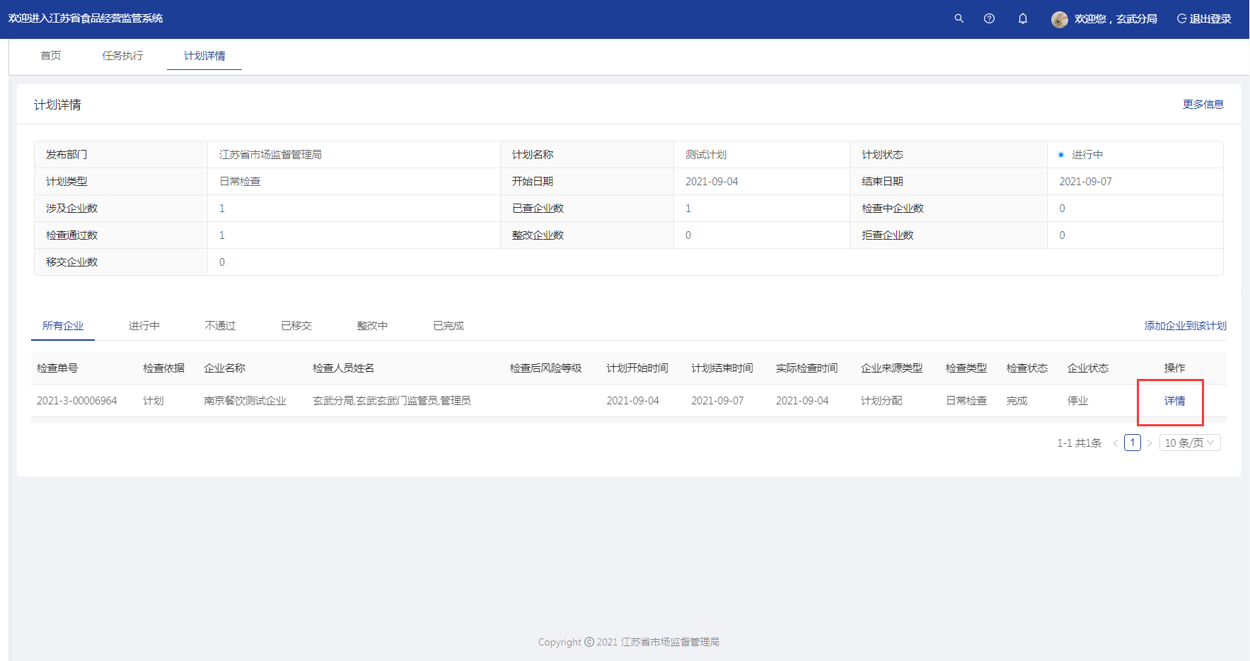Select page 1 in pagination
Viewport: 1250px width, 661px height.
[1132, 443]
